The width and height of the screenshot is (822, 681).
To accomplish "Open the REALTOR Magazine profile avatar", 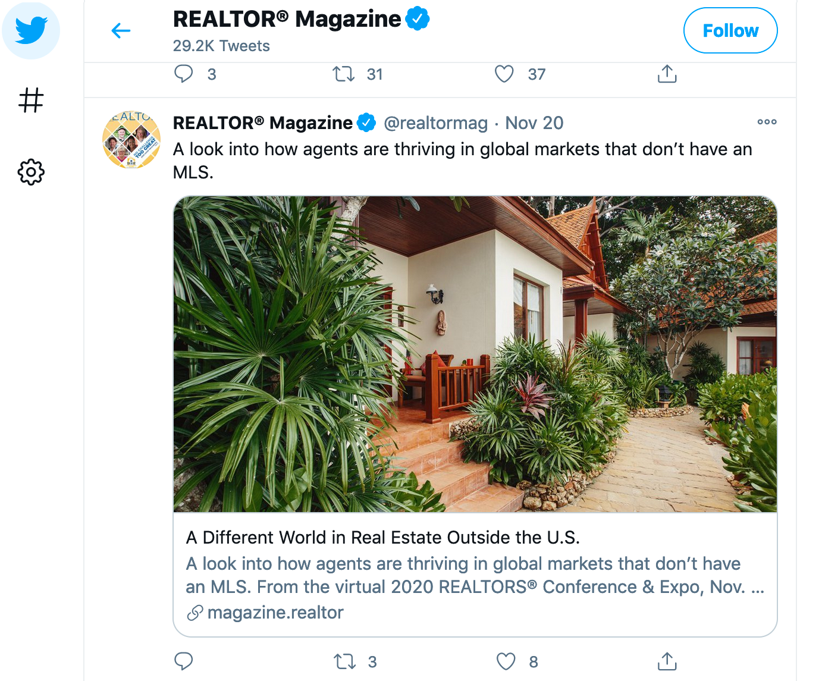I will [x=131, y=140].
